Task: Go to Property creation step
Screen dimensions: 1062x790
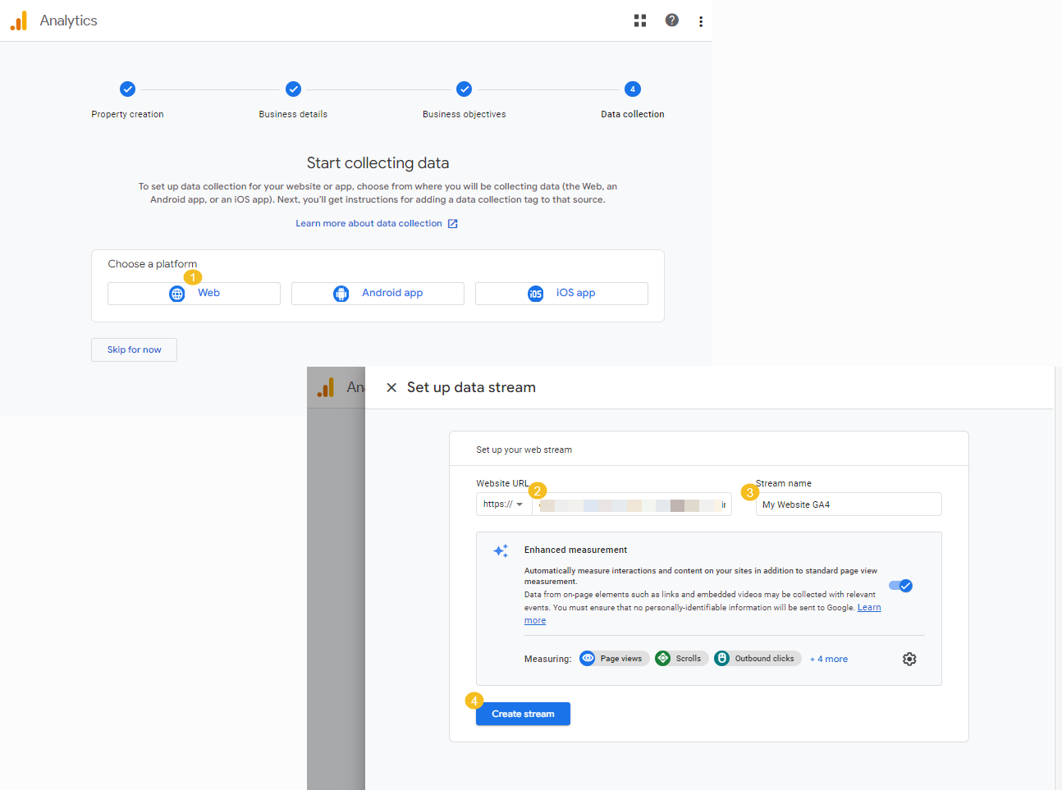Action: click(127, 89)
